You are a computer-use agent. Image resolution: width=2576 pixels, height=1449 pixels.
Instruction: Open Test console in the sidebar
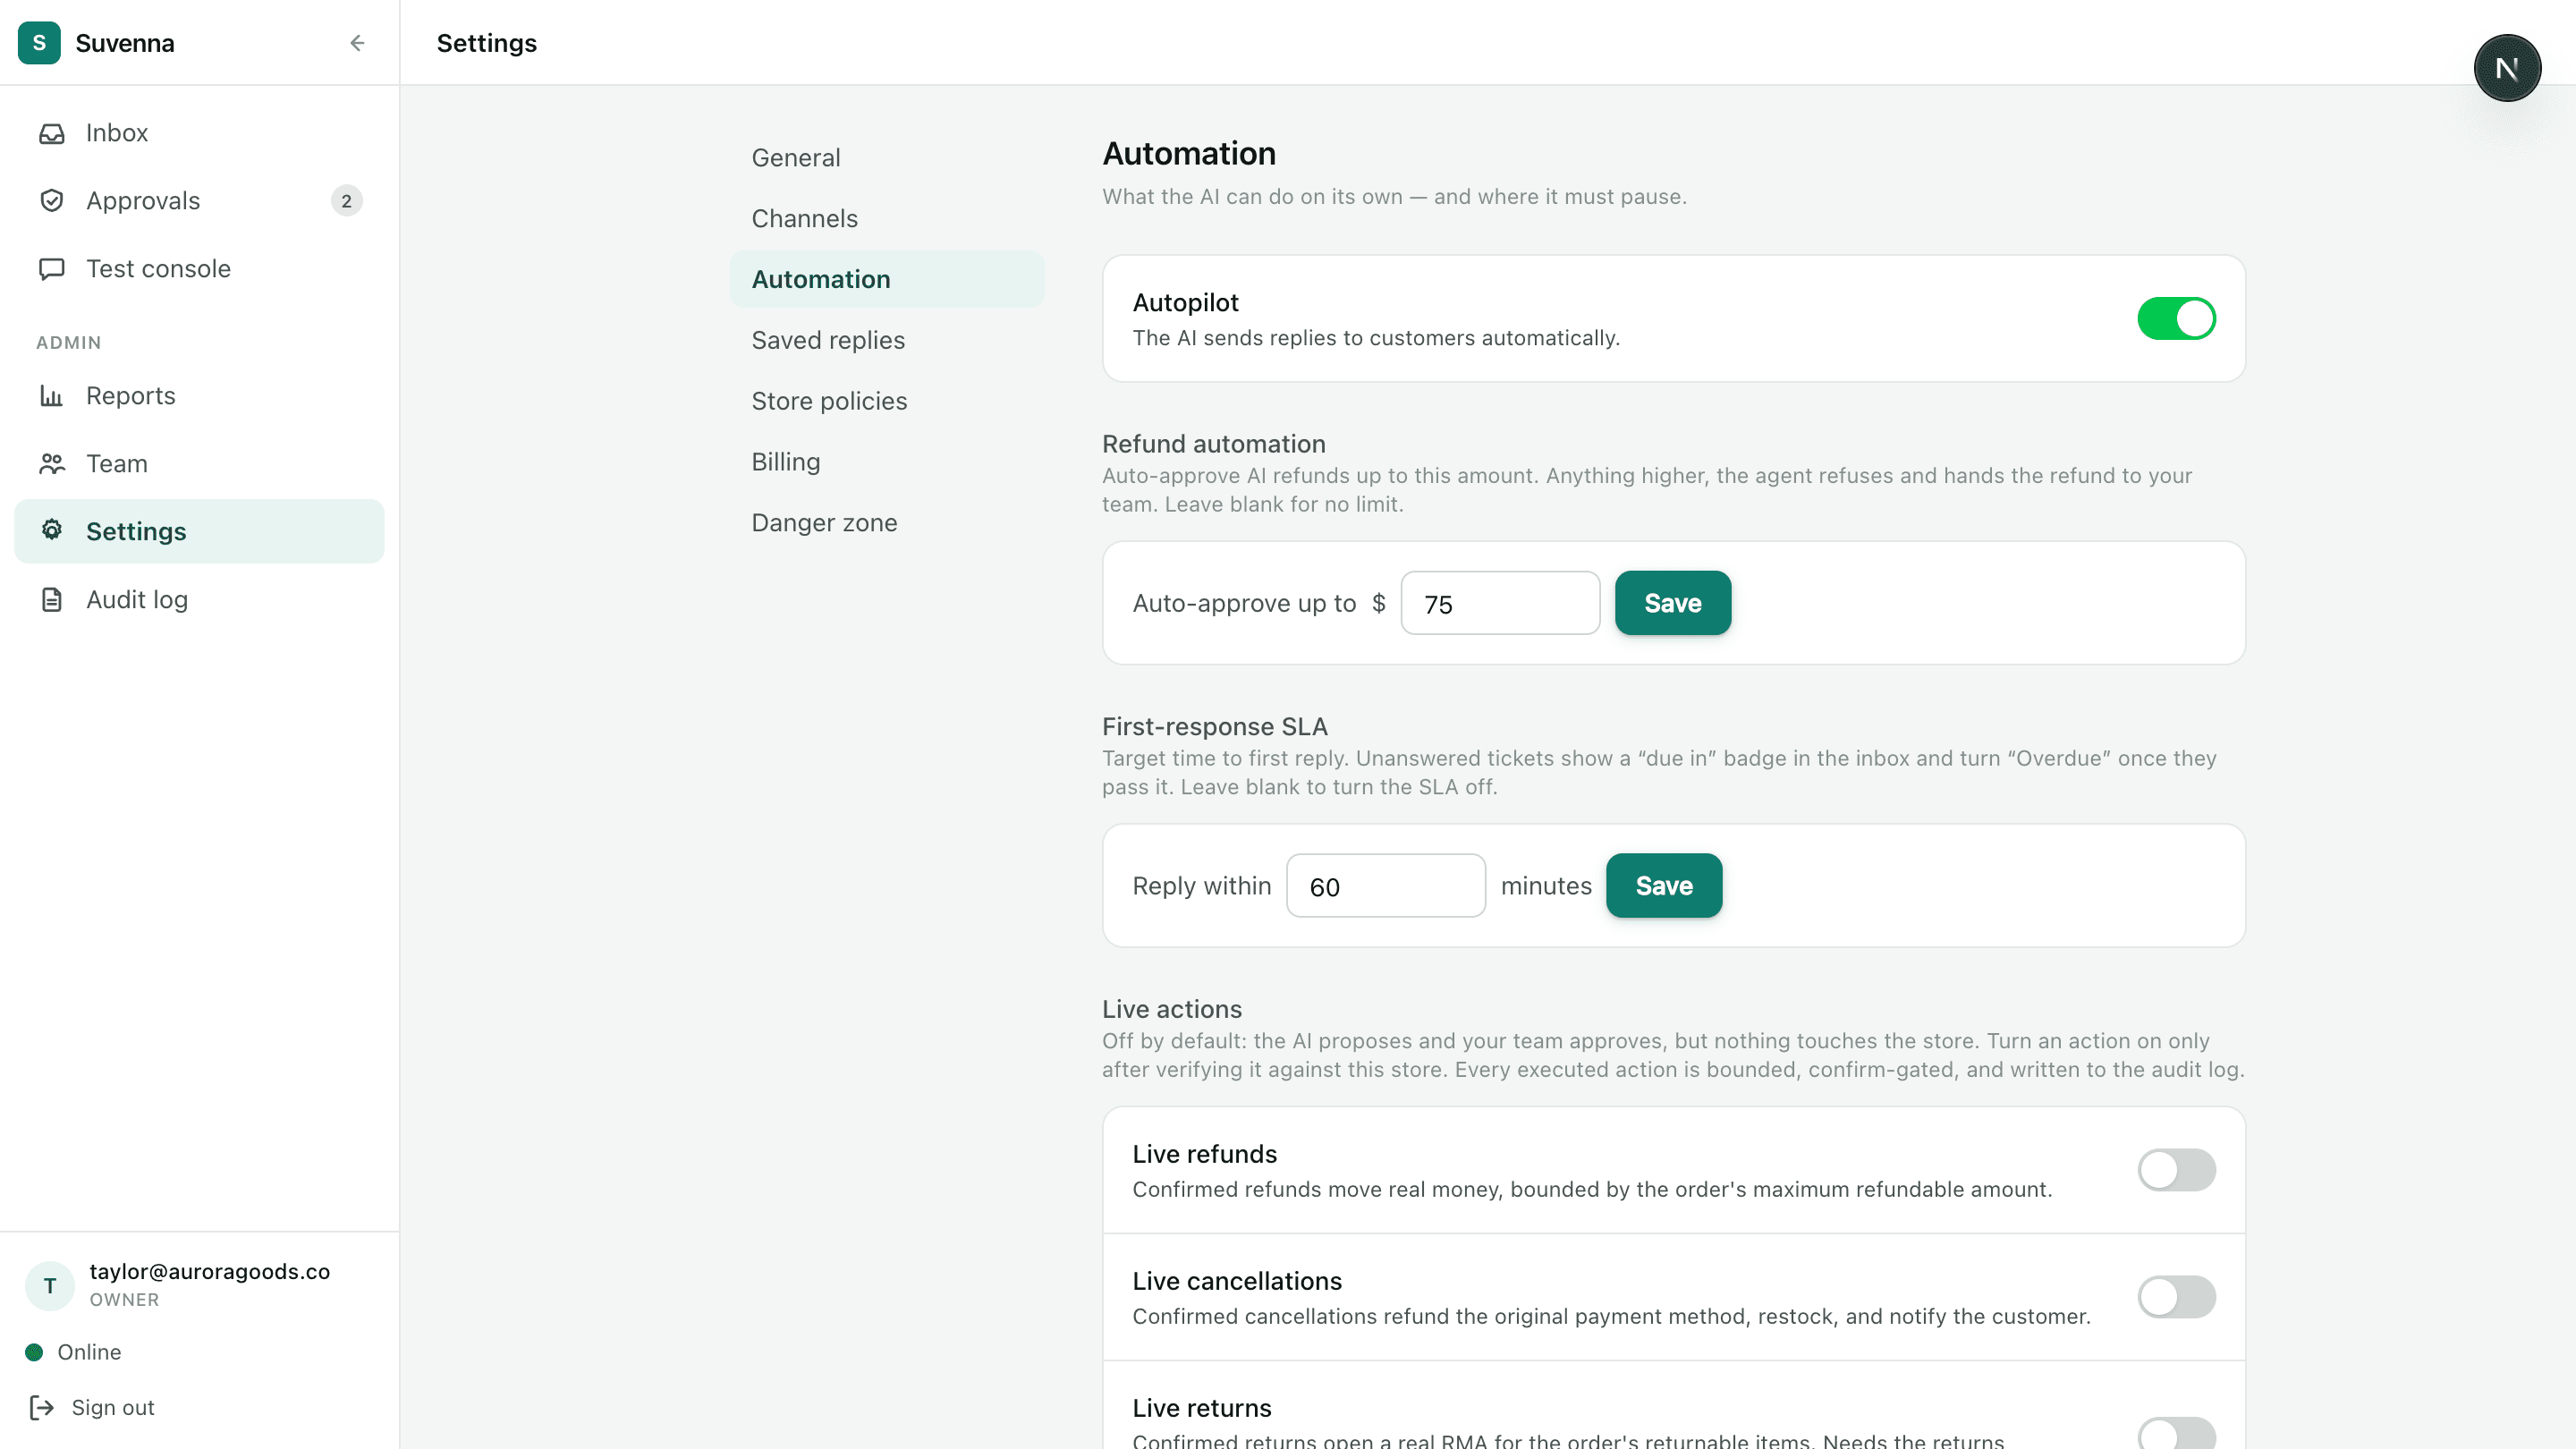click(x=199, y=269)
